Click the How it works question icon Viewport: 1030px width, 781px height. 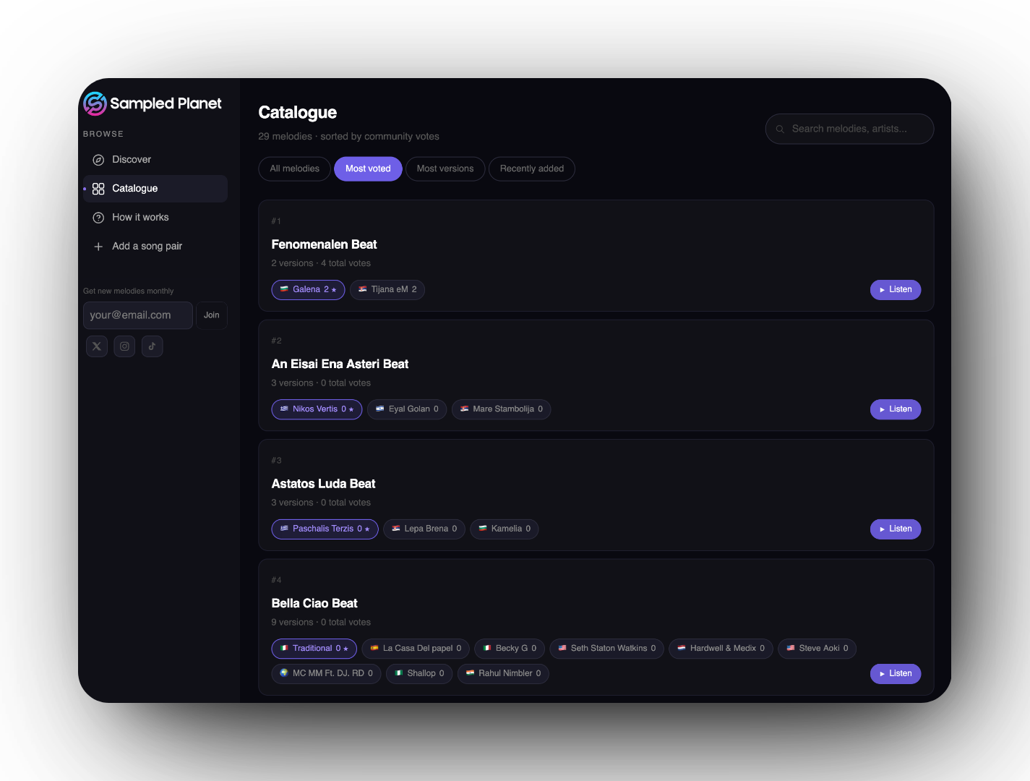98,218
